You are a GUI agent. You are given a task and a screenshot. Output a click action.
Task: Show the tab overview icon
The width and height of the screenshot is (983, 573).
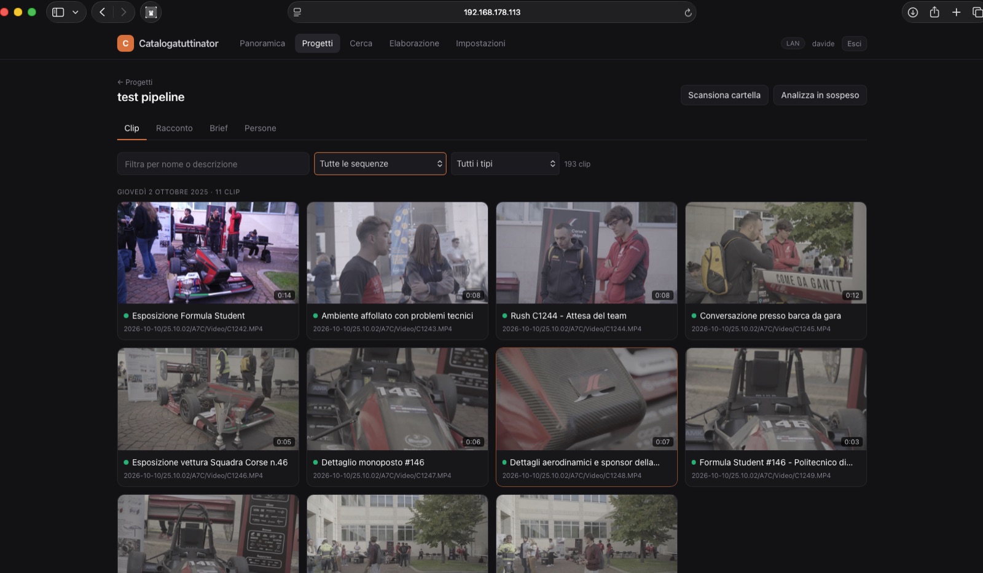coord(977,12)
